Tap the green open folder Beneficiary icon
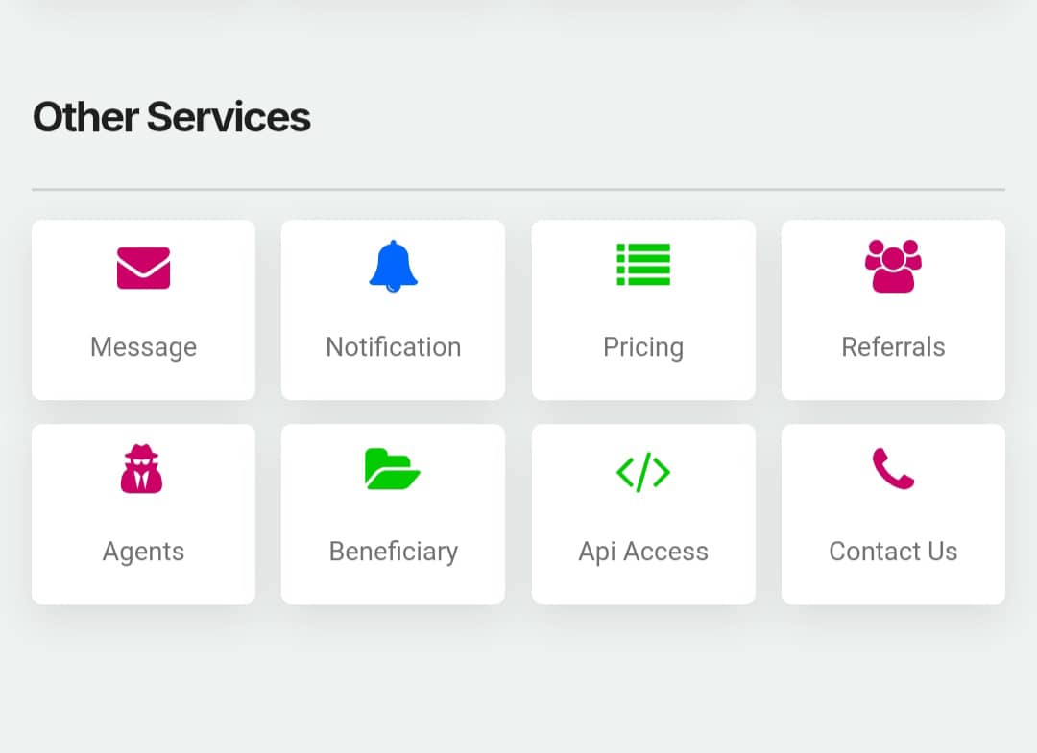Viewport: 1037px width, 753px height. click(393, 469)
